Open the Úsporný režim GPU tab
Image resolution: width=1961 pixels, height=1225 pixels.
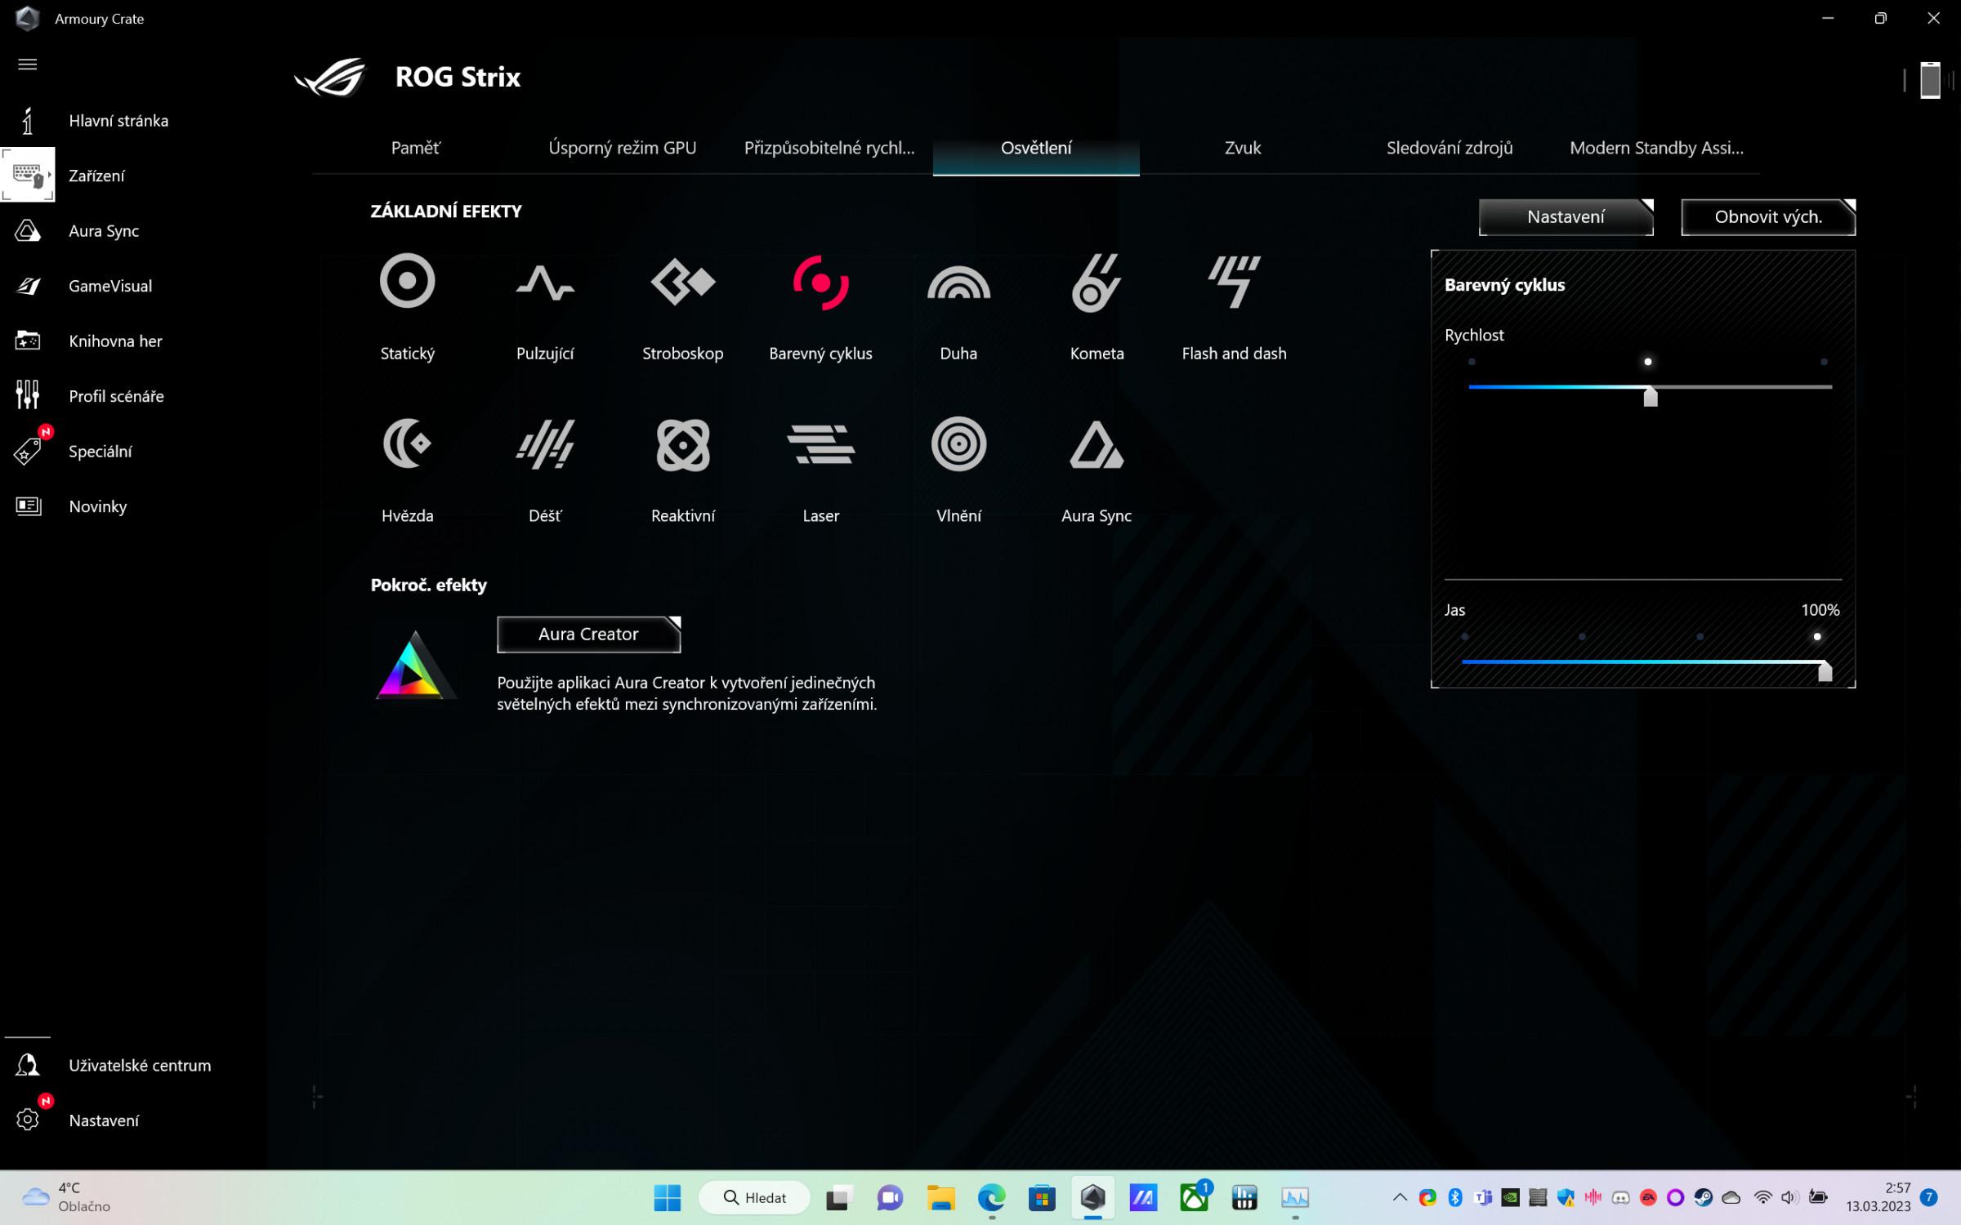point(622,148)
